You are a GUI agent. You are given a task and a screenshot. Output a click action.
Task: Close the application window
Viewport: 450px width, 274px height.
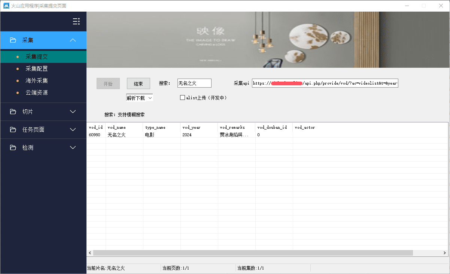(441, 6)
